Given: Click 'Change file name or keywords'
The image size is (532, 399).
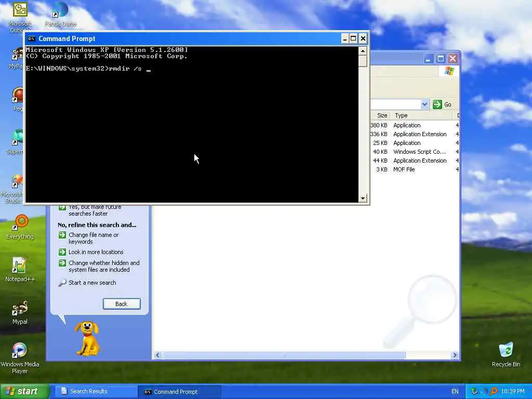Looking at the screenshot, I should [x=94, y=238].
